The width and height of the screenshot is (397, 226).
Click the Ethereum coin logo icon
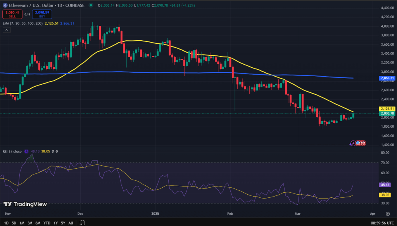(x=5, y=5)
